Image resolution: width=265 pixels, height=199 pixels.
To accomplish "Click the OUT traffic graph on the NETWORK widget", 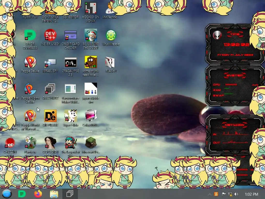I will [x=235, y=142].
